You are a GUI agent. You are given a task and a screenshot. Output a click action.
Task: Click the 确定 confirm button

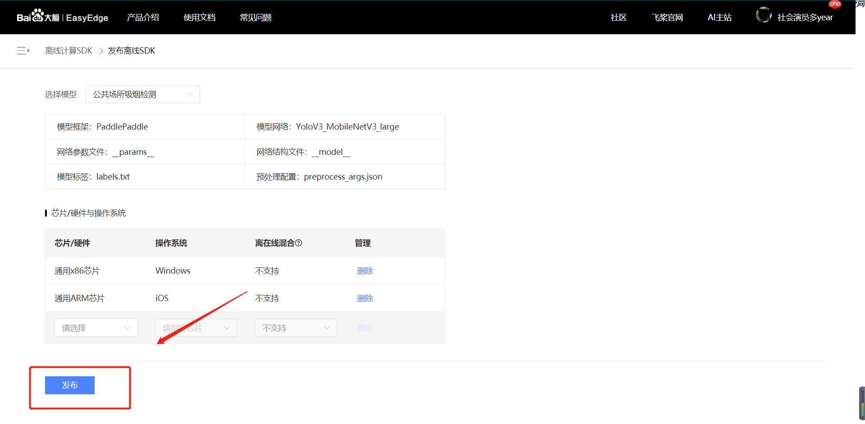(365, 328)
